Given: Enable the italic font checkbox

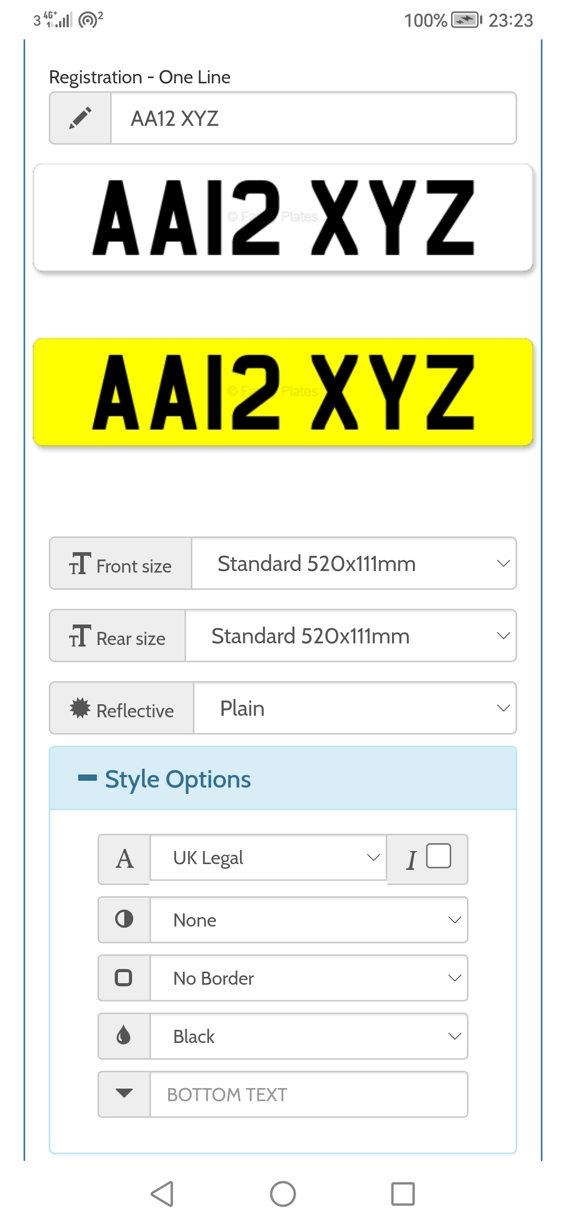Looking at the screenshot, I should point(439,856).
